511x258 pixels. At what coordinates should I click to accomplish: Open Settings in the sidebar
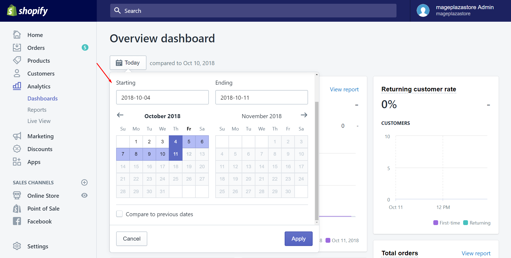[x=38, y=246]
